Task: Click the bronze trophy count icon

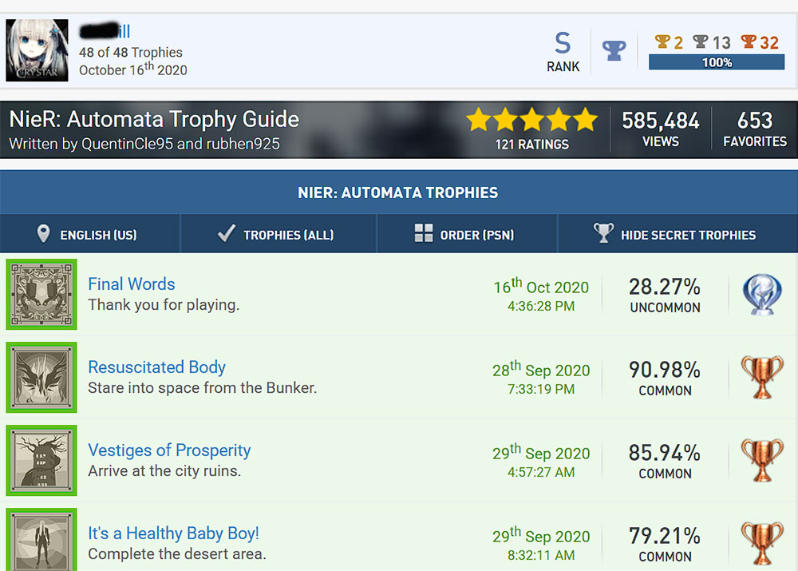Action: [749, 42]
